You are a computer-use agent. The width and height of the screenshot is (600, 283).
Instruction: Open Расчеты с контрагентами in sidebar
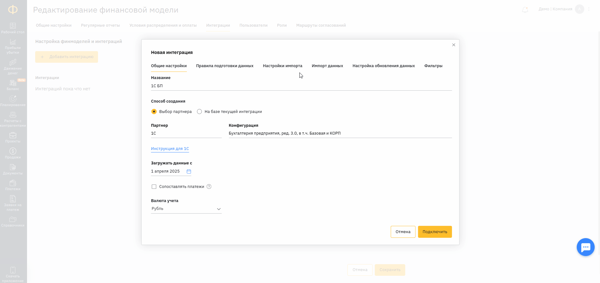13,120
